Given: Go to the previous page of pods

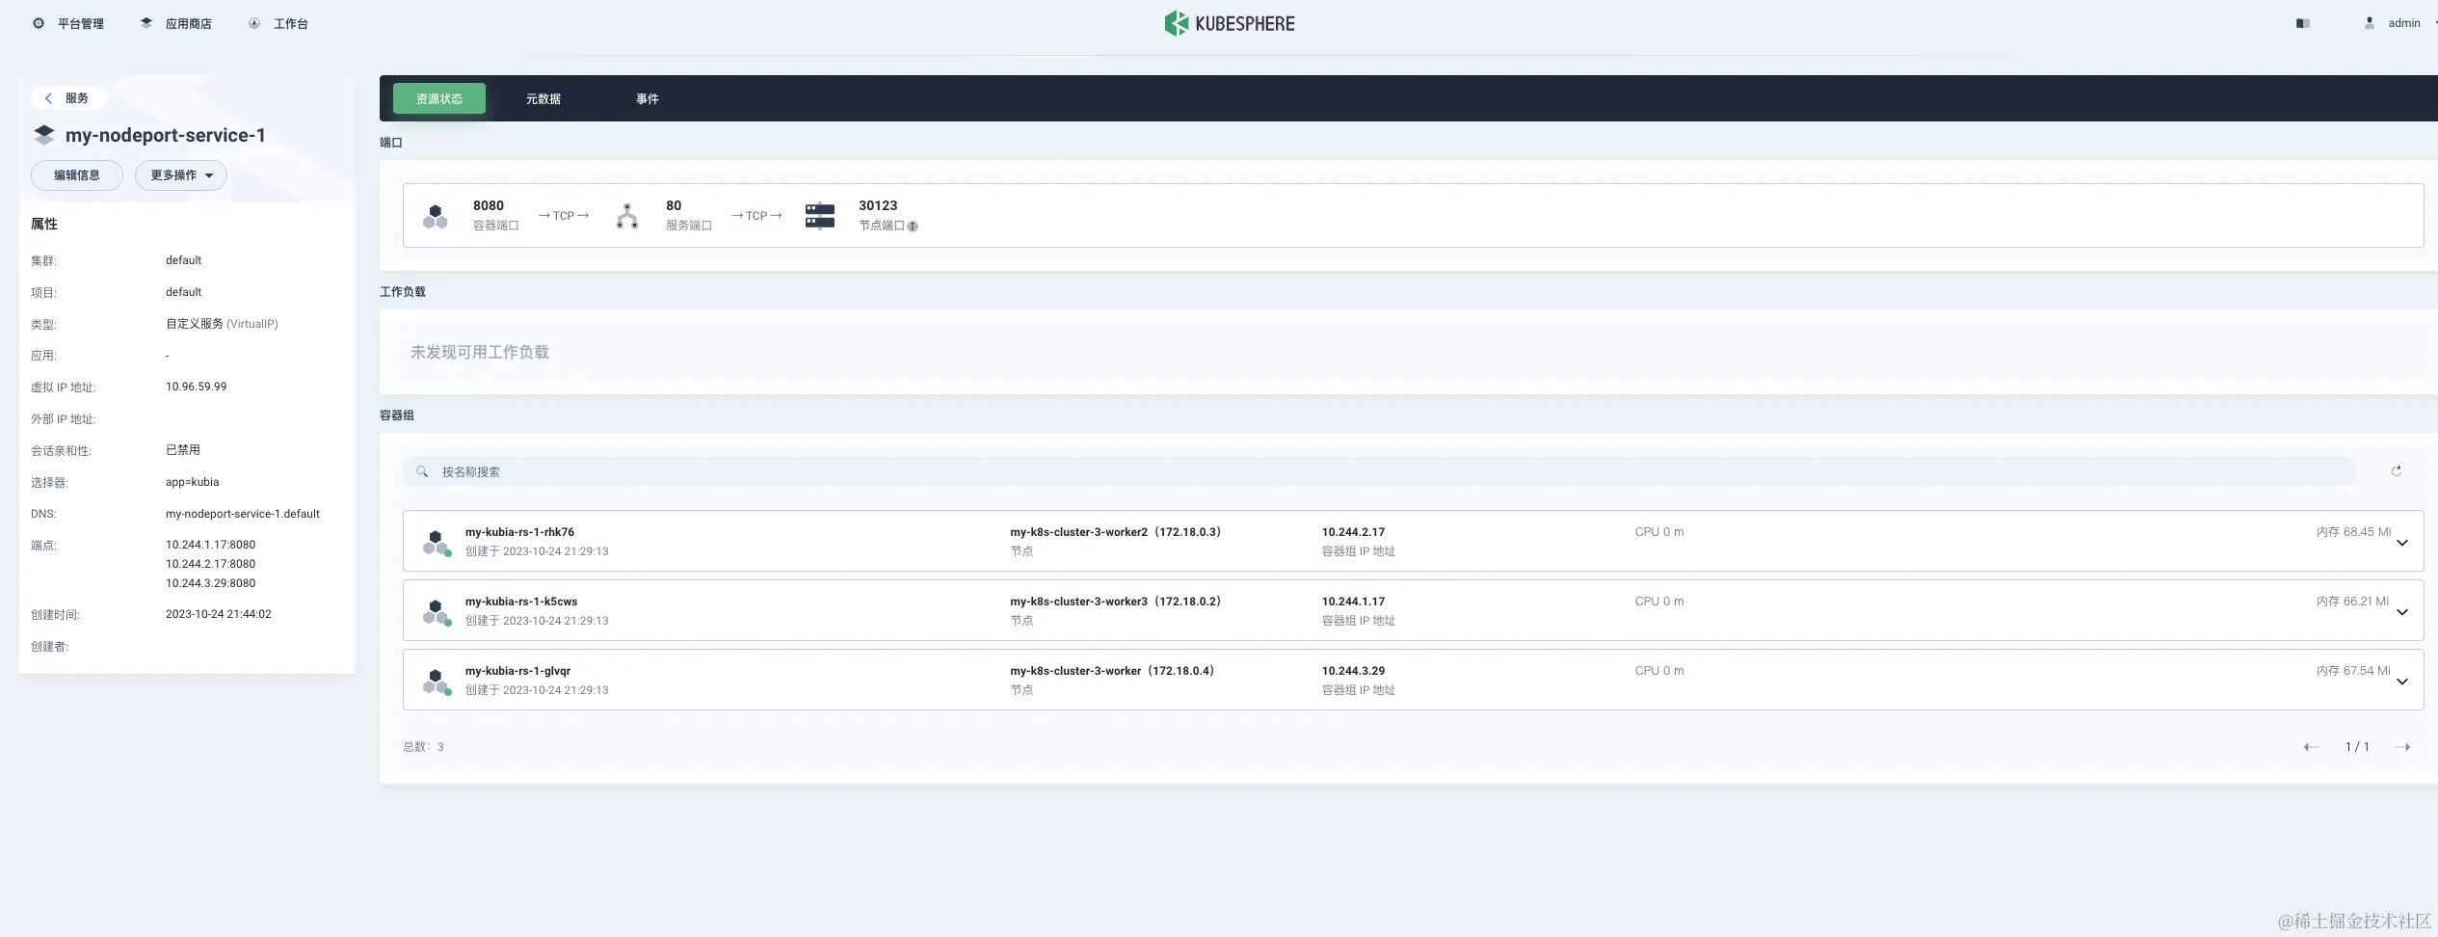Looking at the screenshot, I should click(2311, 747).
